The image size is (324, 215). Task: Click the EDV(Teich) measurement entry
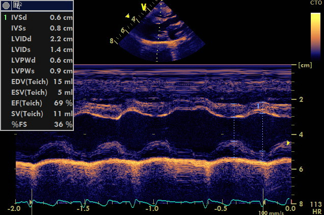38,82
